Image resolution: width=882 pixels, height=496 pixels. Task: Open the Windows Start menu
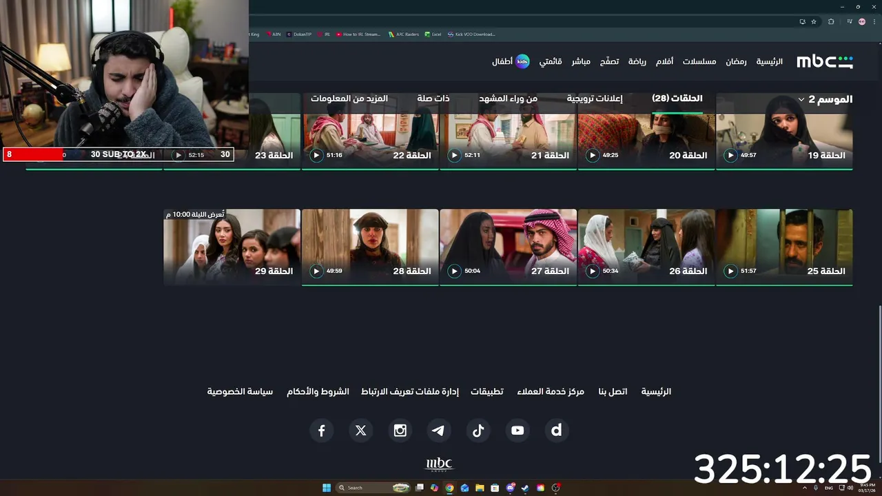[x=327, y=488]
